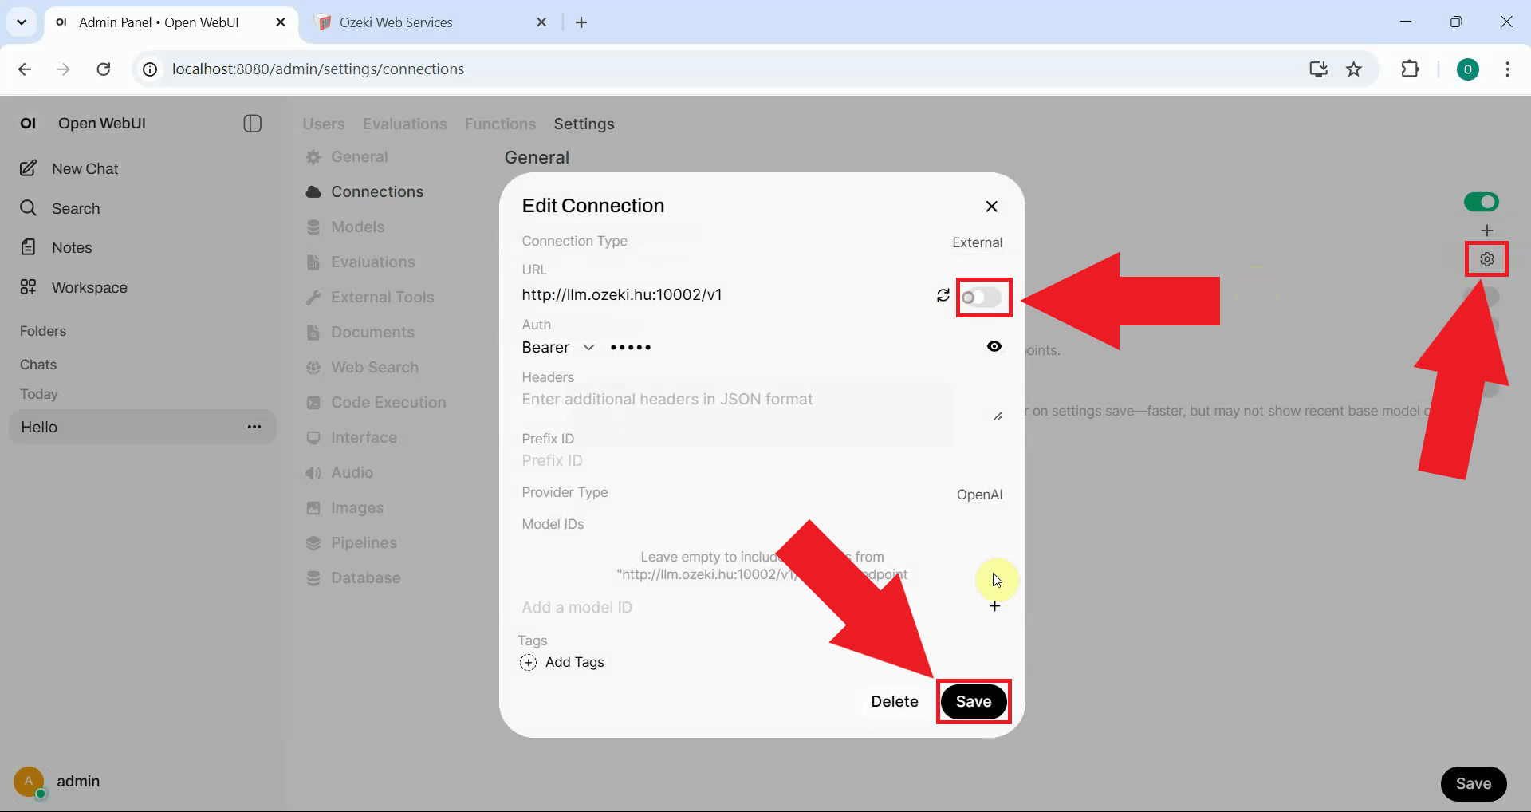Viewport: 1531px width, 812px height.
Task: Add a new connection with the plus icon
Action: (x=1486, y=230)
